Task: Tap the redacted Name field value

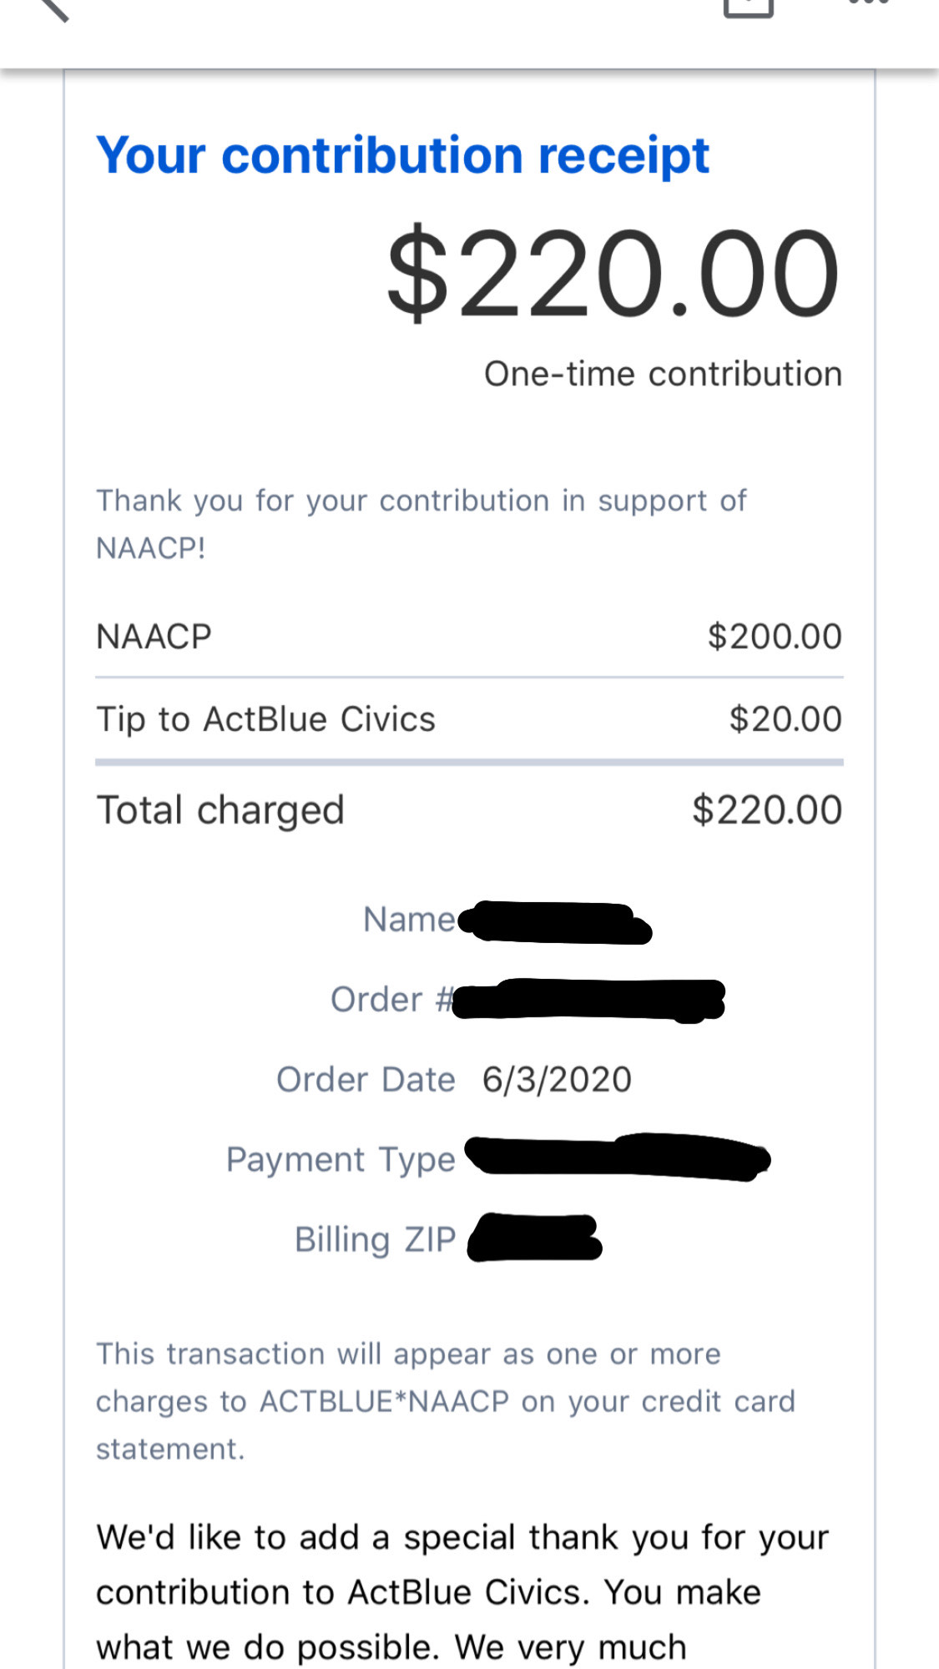Action: (x=554, y=922)
